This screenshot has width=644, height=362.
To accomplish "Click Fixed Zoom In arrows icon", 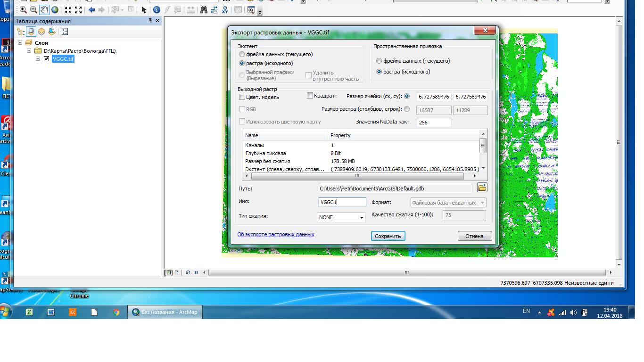I will point(68,9).
